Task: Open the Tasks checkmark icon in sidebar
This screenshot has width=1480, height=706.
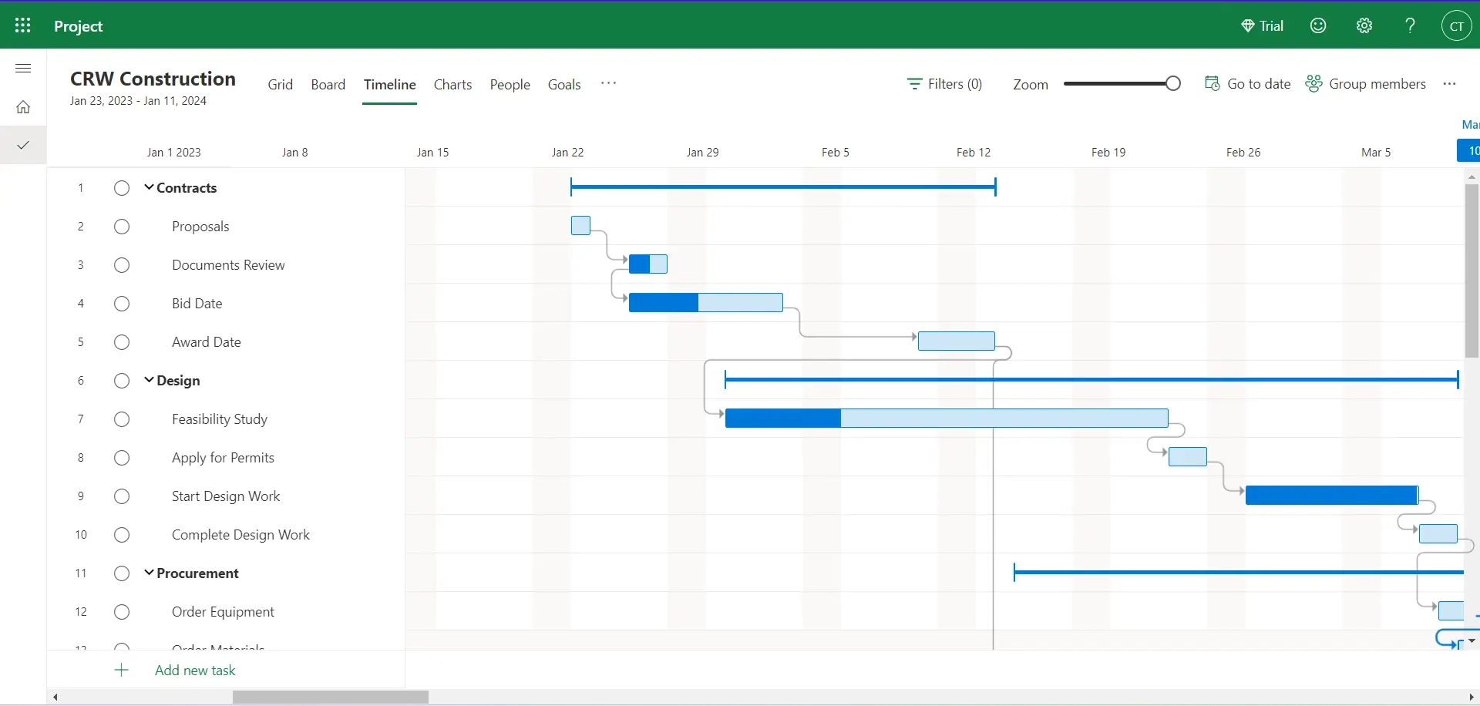Action: (22, 144)
